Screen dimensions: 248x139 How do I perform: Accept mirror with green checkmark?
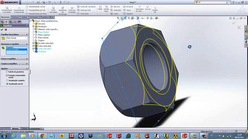pos(2,30)
